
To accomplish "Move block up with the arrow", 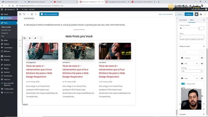I will (x=20, y=41).
